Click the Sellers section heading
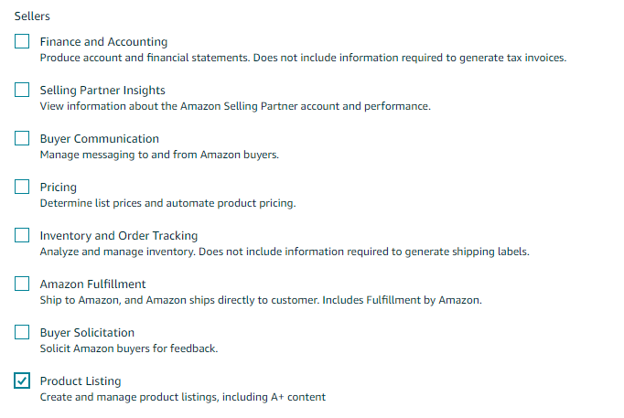The height and width of the screenshot is (418, 624). (32, 16)
